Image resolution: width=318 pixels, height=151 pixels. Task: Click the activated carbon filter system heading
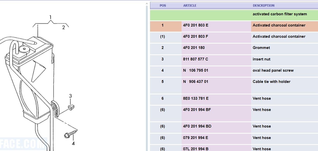point(280,14)
